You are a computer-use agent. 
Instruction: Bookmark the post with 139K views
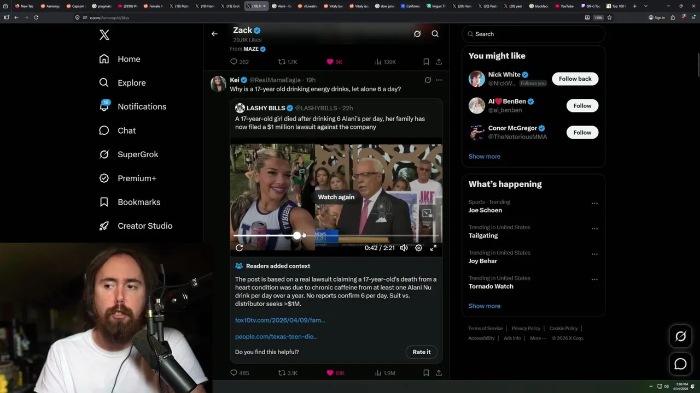coord(426,62)
